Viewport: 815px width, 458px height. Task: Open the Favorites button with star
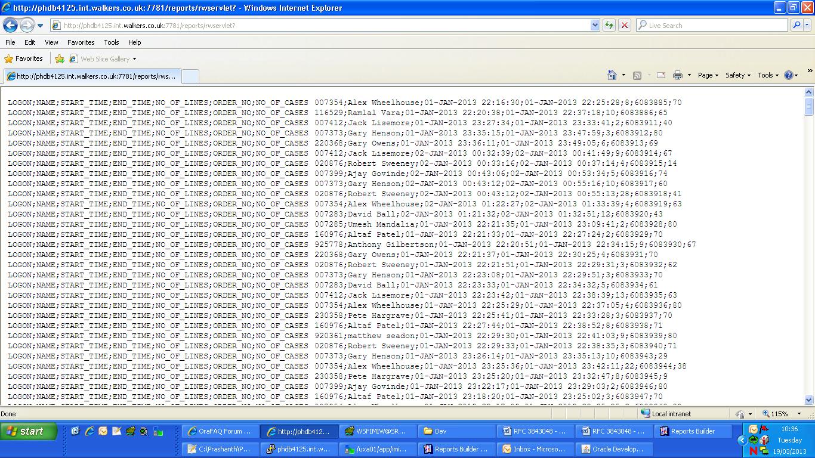point(24,59)
